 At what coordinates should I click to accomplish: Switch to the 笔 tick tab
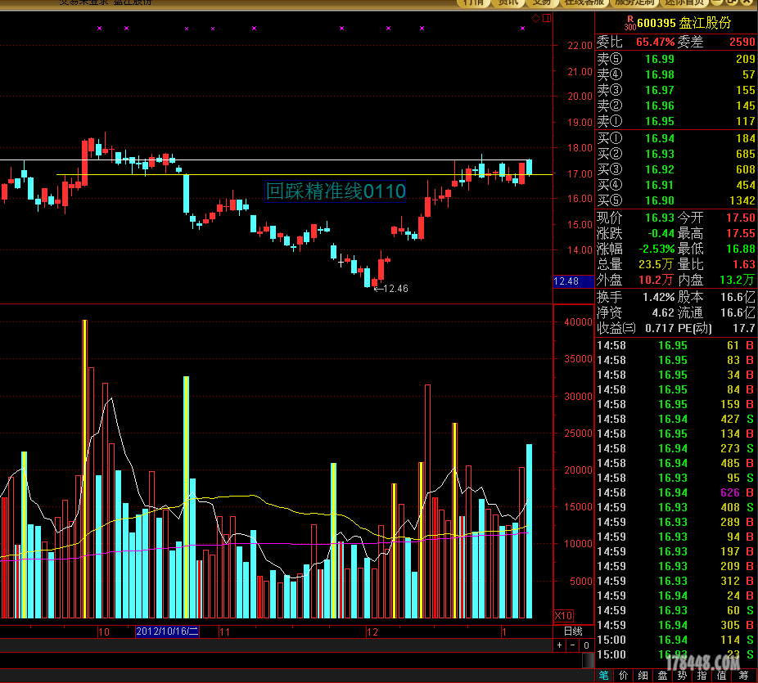pos(604,675)
